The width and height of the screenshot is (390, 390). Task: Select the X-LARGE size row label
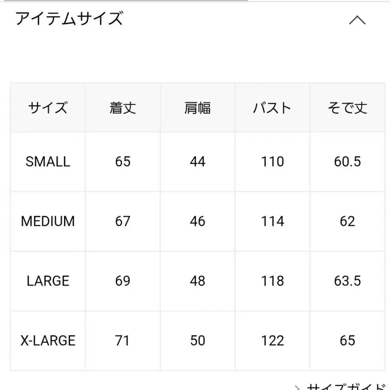pyautogui.click(x=48, y=341)
